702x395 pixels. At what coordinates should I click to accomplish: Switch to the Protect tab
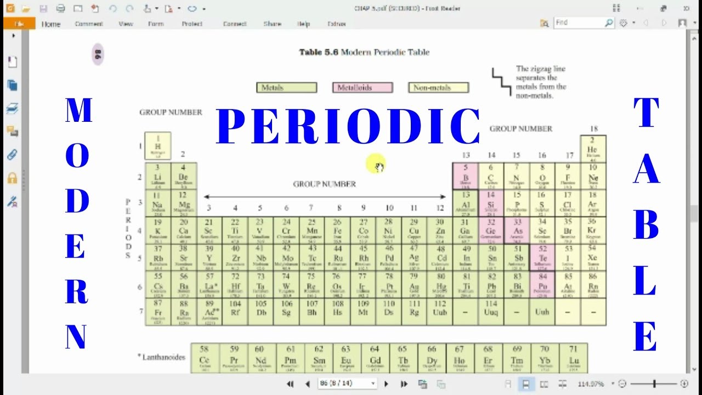[192, 24]
